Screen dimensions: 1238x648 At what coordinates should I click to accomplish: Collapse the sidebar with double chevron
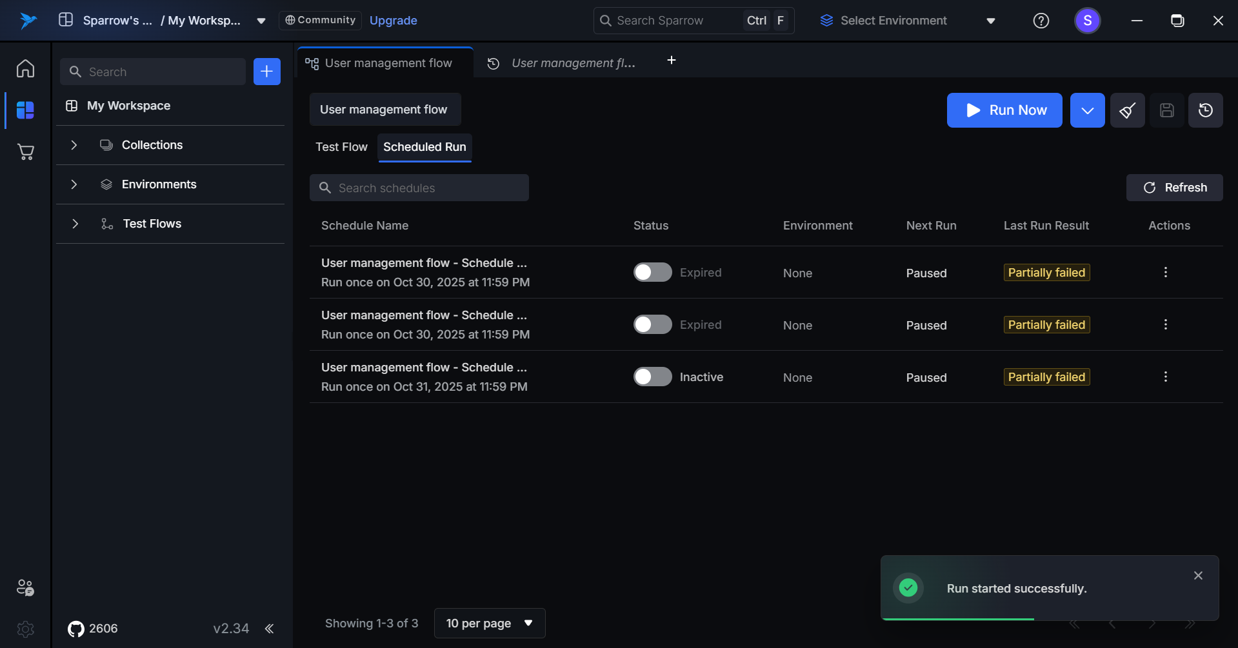click(x=270, y=629)
